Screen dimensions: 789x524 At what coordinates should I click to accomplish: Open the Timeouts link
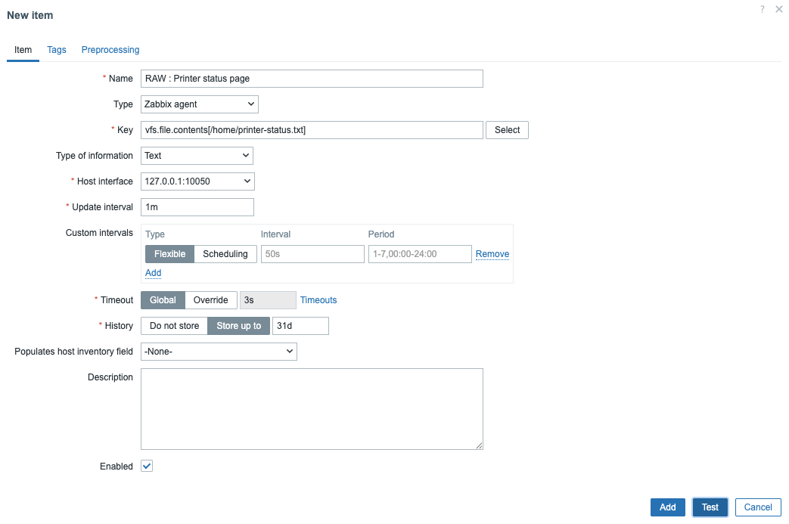point(318,300)
